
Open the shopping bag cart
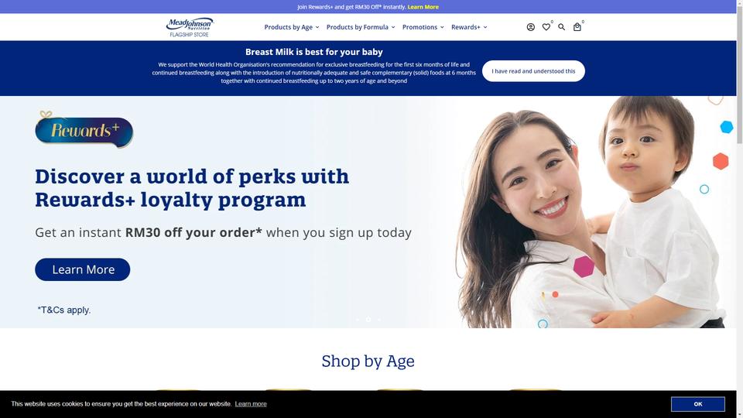click(x=577, y=27)
